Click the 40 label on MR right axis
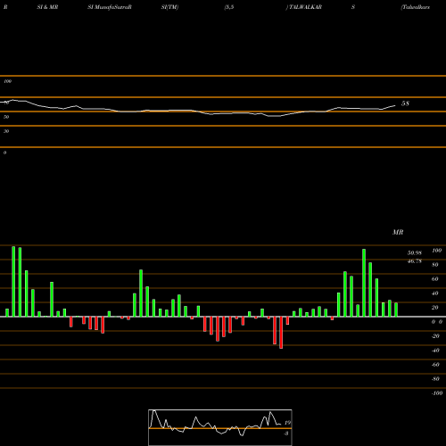Viewport: 446px width, 446px height. click(x=435, y=293)
